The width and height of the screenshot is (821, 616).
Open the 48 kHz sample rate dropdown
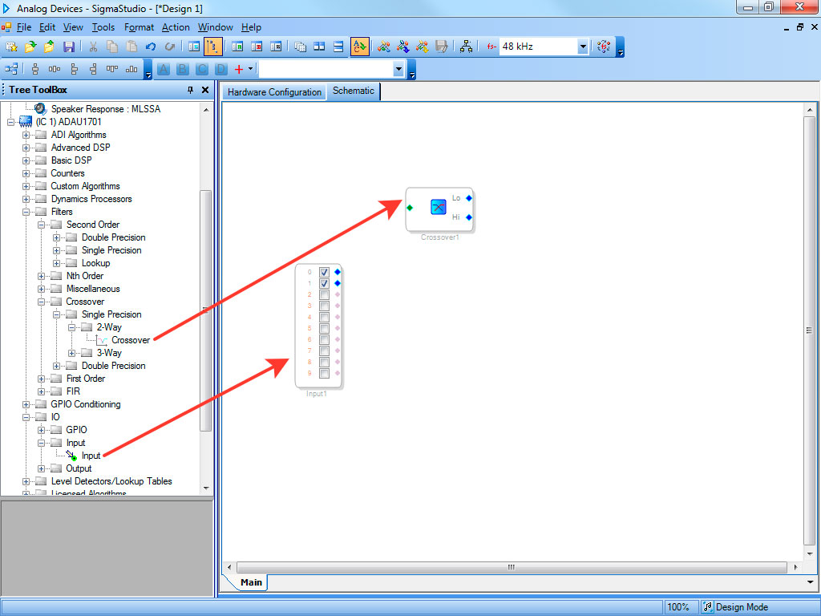coord(583,47)
